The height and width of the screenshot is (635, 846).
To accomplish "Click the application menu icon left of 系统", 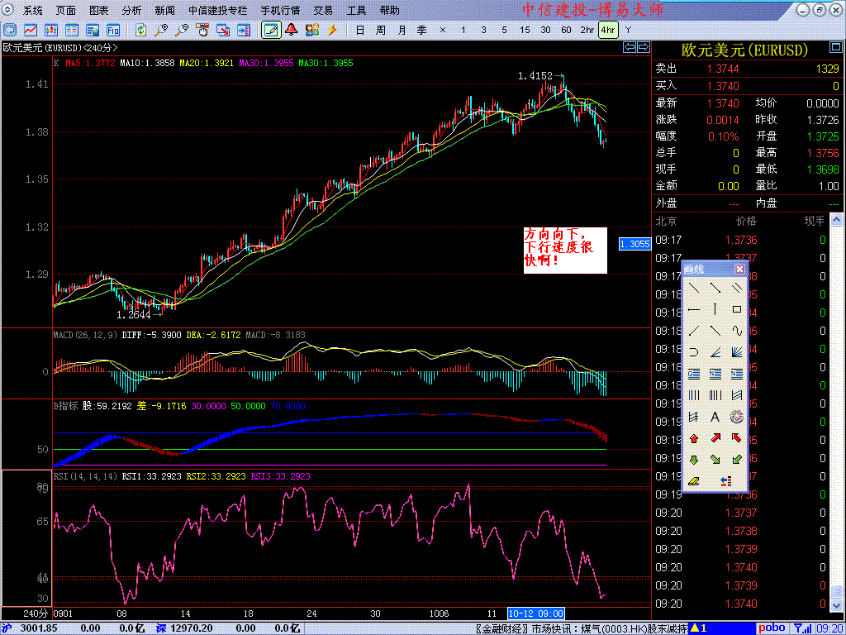I will [x=9, y=10].
